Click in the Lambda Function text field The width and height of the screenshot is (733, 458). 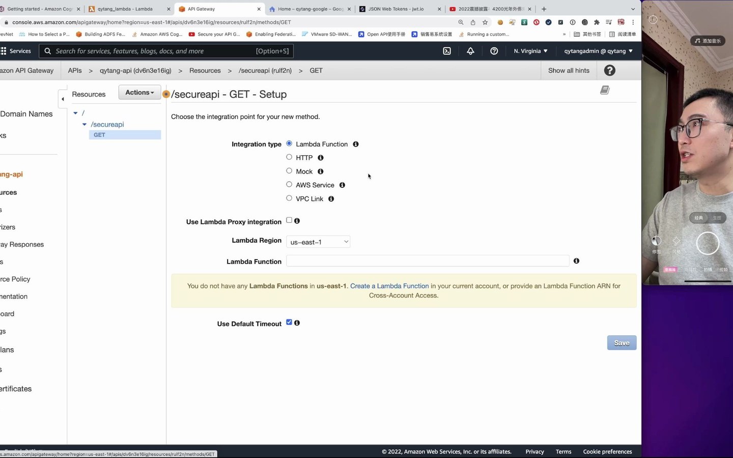[428, 261]
